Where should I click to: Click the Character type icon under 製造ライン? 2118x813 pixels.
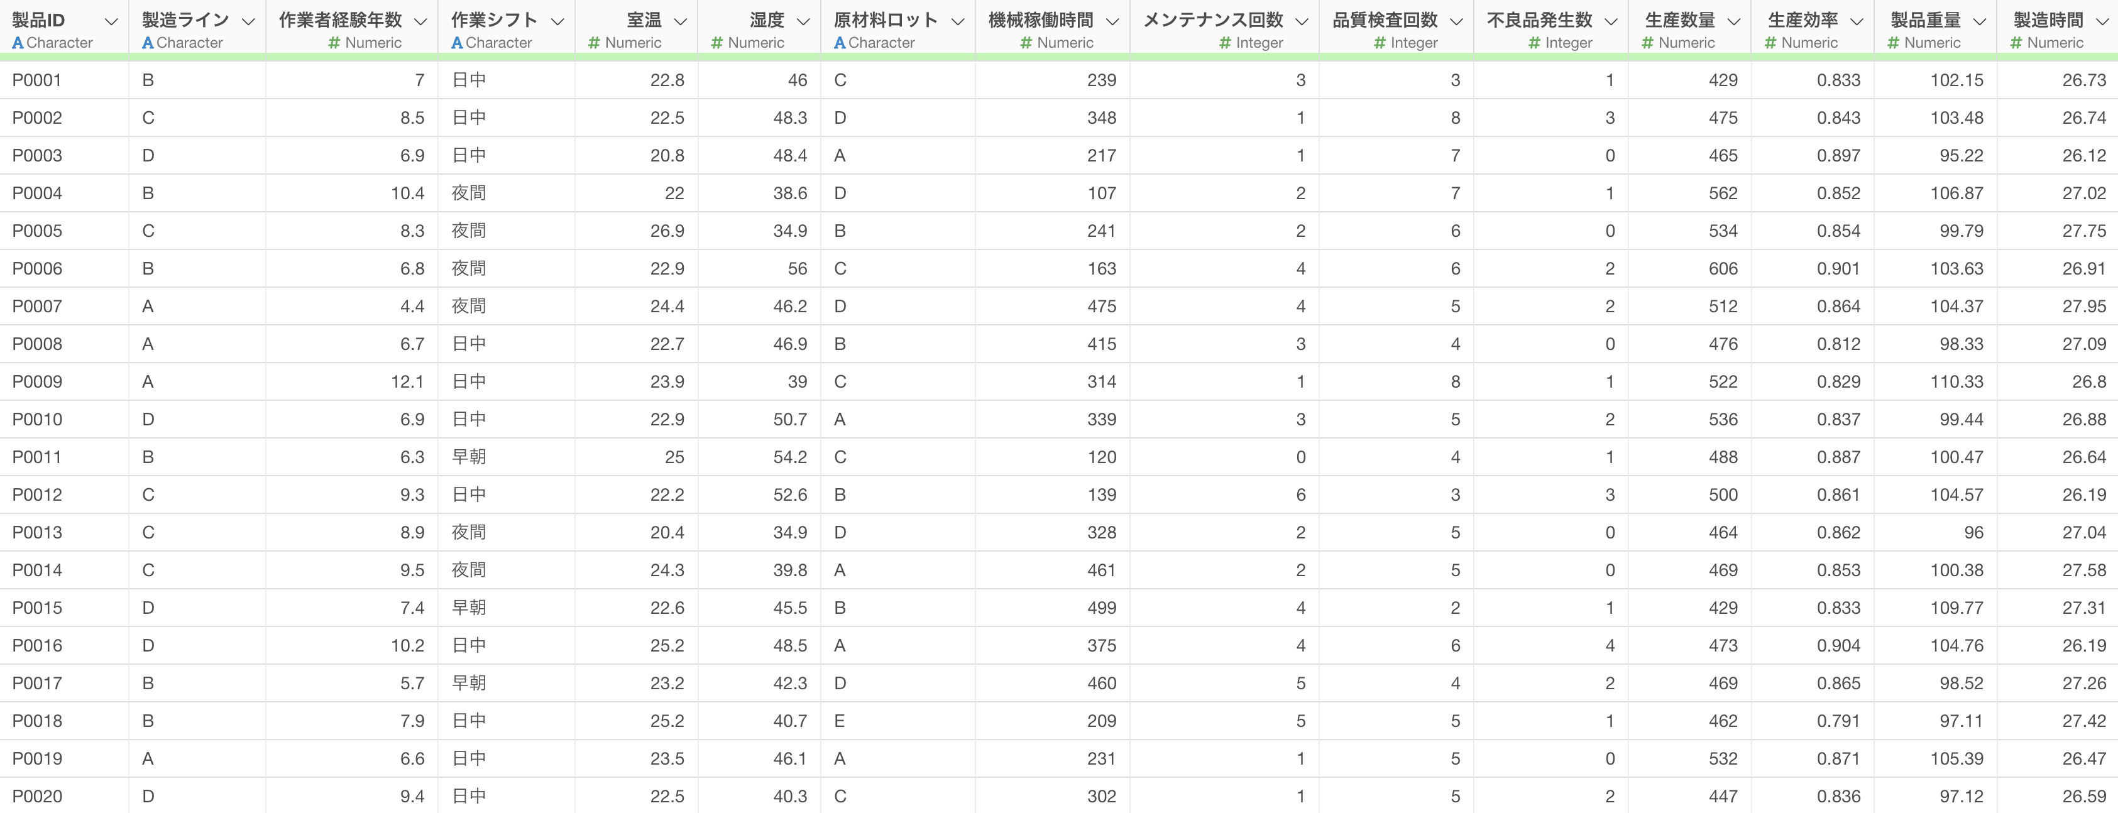point(148,43)
